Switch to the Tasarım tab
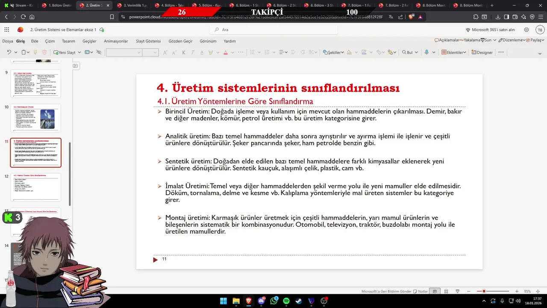547x308 pixels. (x=68, y=41)
